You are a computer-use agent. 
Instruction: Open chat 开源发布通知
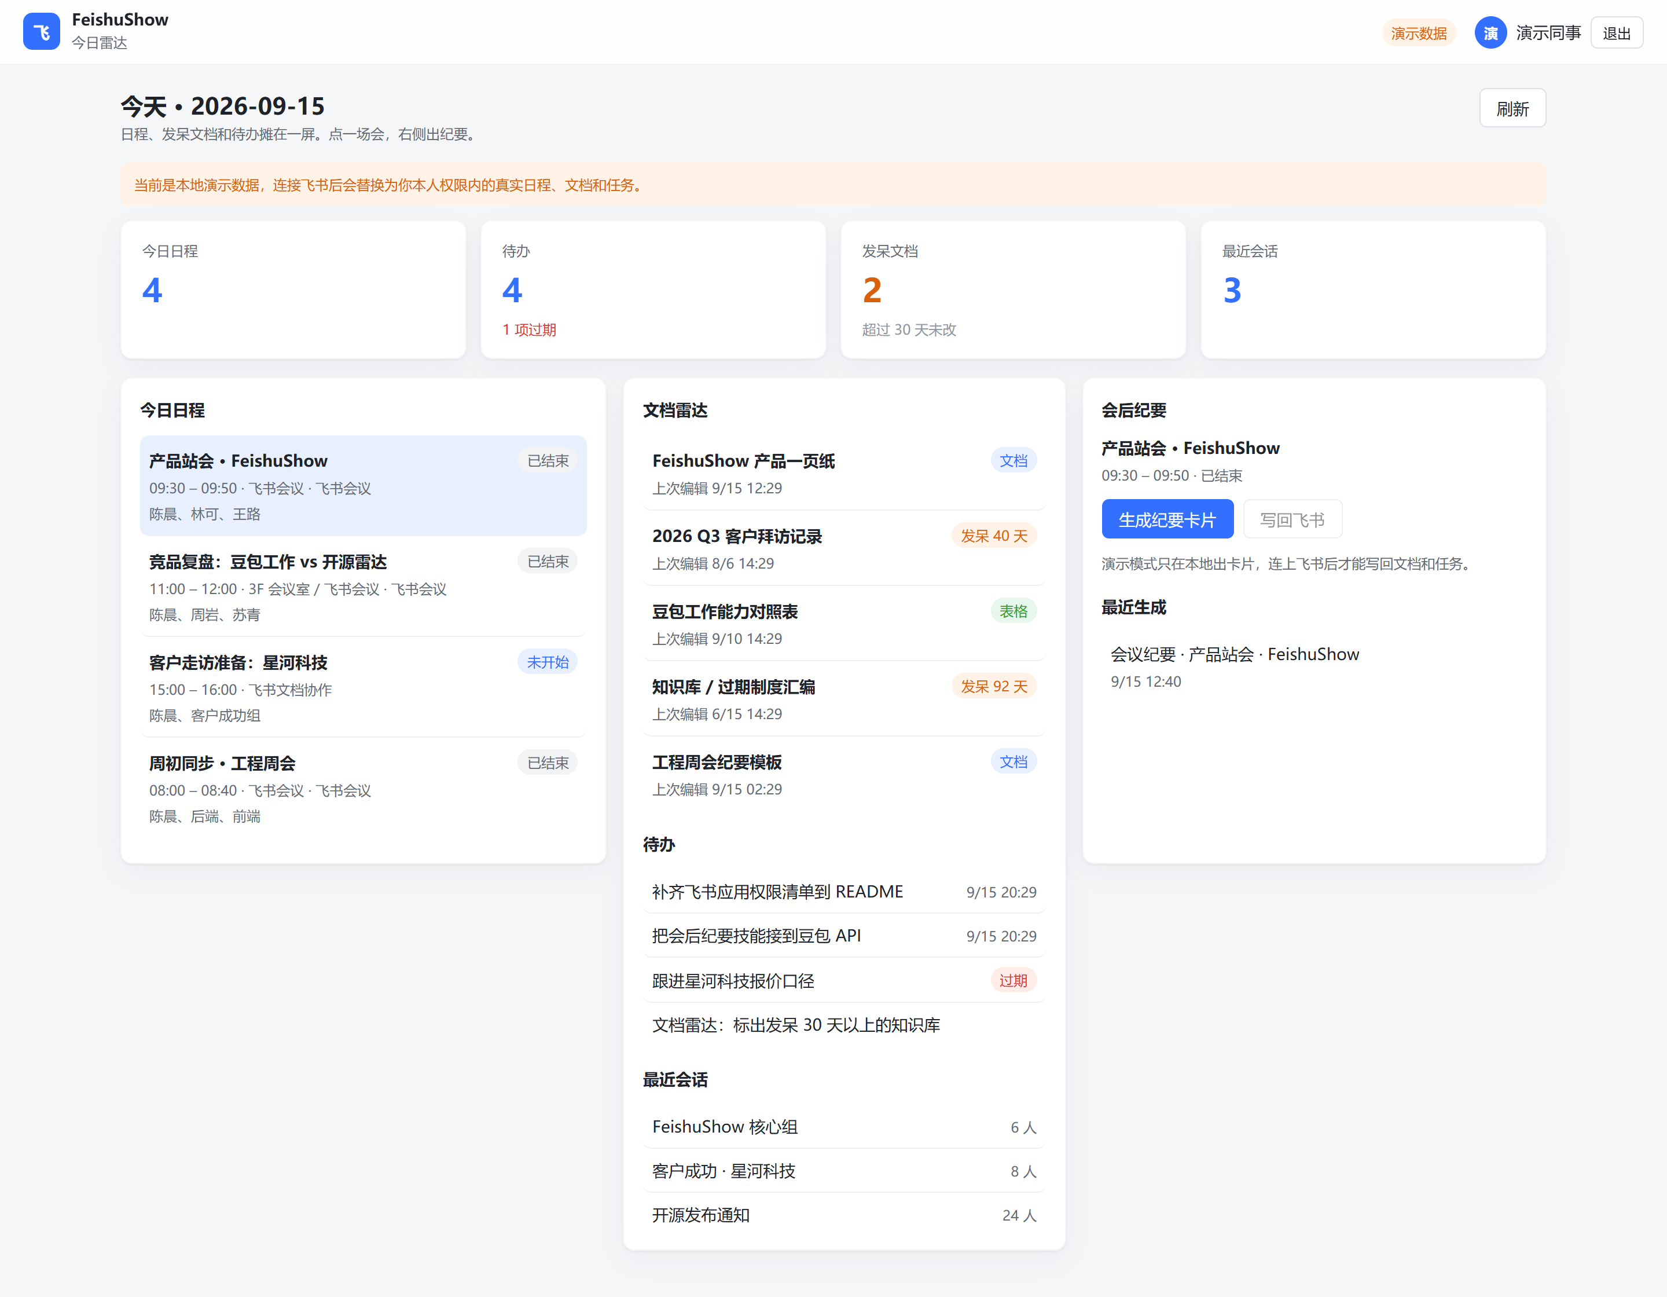coord(844,1215)
